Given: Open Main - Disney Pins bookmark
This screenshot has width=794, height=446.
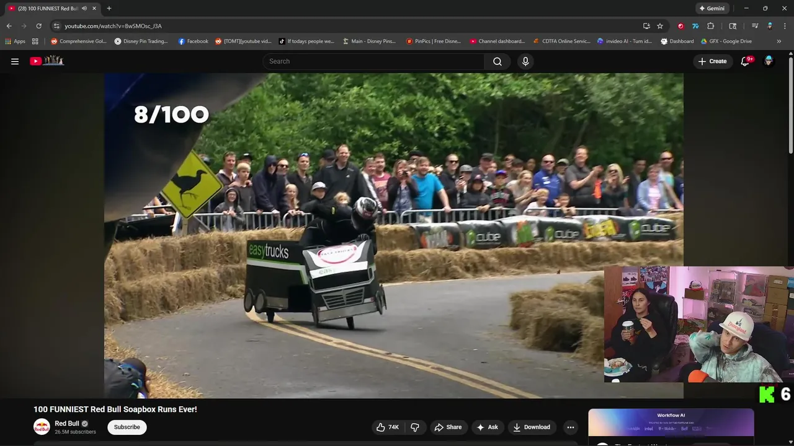Looking at the screenshot, I should click(x=369, y=42).
